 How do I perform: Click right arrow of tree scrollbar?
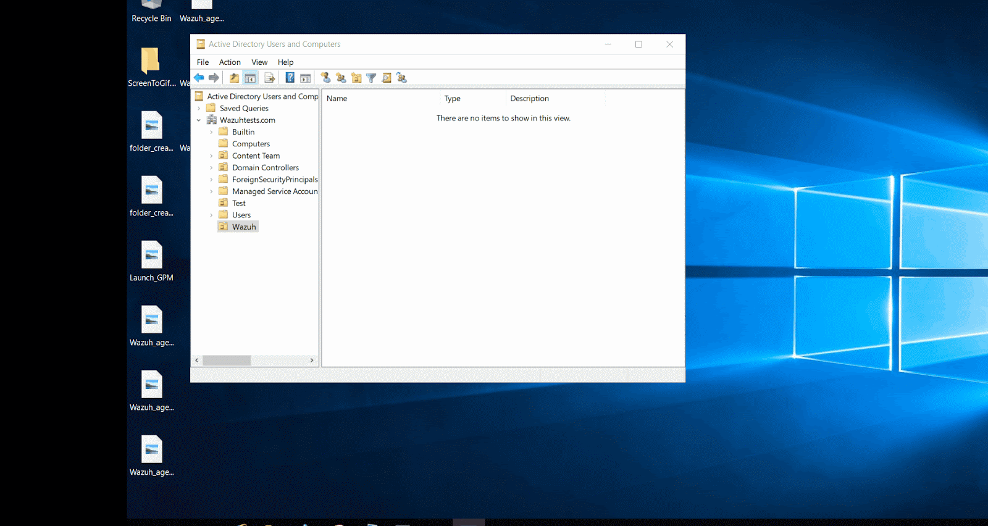tap(312, 361)
